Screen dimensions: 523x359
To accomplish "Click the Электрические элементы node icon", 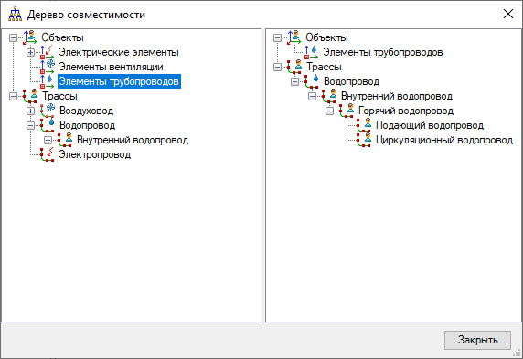I will tap(48, 52).
